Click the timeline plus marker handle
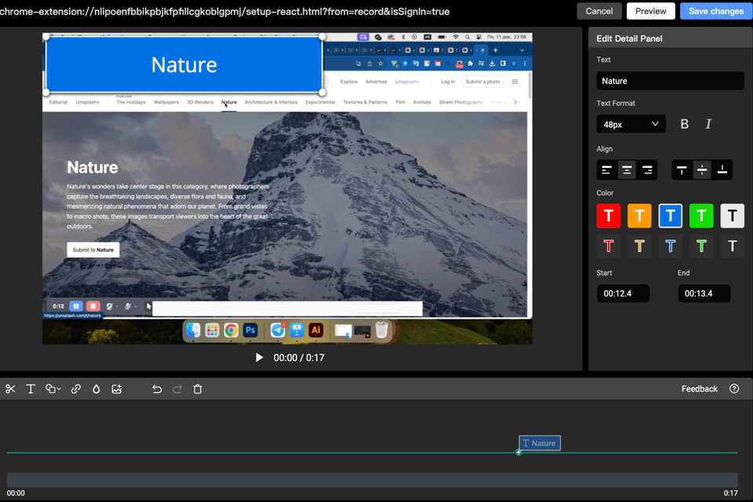Image resolution: width=753 pixels, height=502 pixels. pos(518,452)
